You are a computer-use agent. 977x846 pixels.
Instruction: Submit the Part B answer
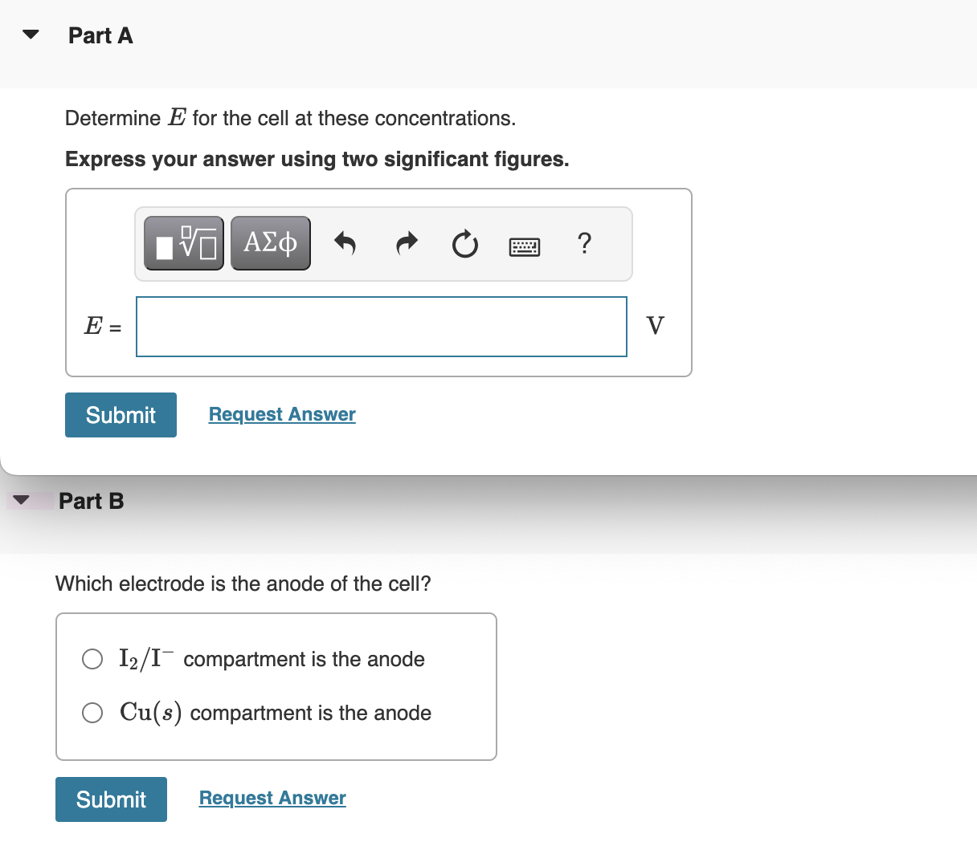(x=111, y=799)
